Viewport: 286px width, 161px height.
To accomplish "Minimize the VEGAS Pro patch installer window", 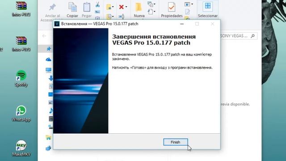I will click(x=182, y=24).
